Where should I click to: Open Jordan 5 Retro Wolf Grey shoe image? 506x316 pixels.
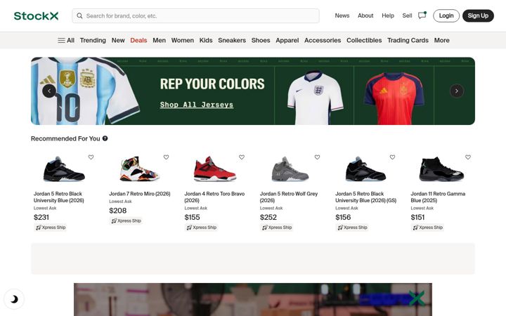coord(290,169)
